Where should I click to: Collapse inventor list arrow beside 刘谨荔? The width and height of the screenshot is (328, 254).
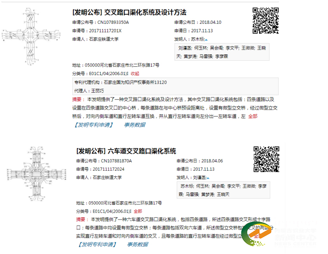tap(208, 178)
